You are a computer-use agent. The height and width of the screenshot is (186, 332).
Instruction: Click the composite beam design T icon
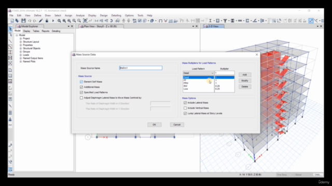pyautogui.click(x=225, y=21)
